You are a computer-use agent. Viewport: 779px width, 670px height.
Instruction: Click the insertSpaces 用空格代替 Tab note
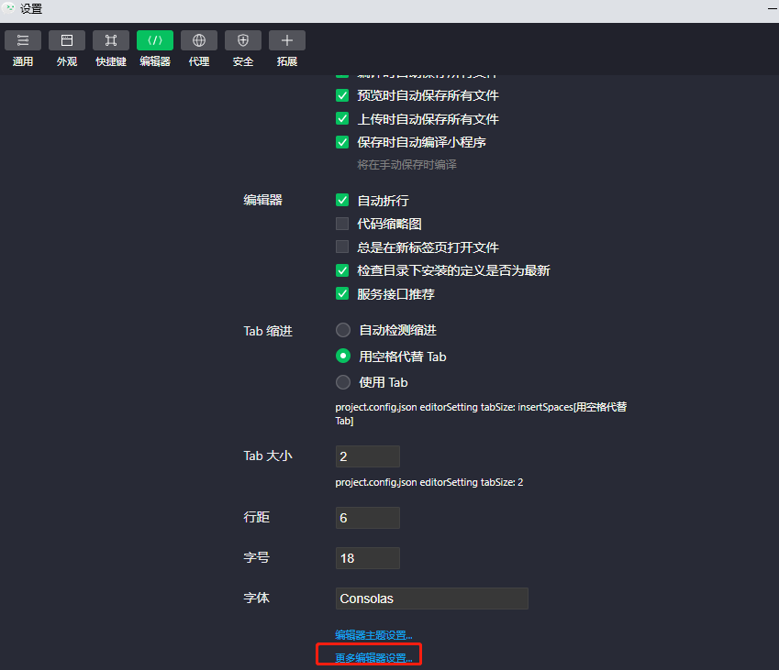(x=481, y=414)
